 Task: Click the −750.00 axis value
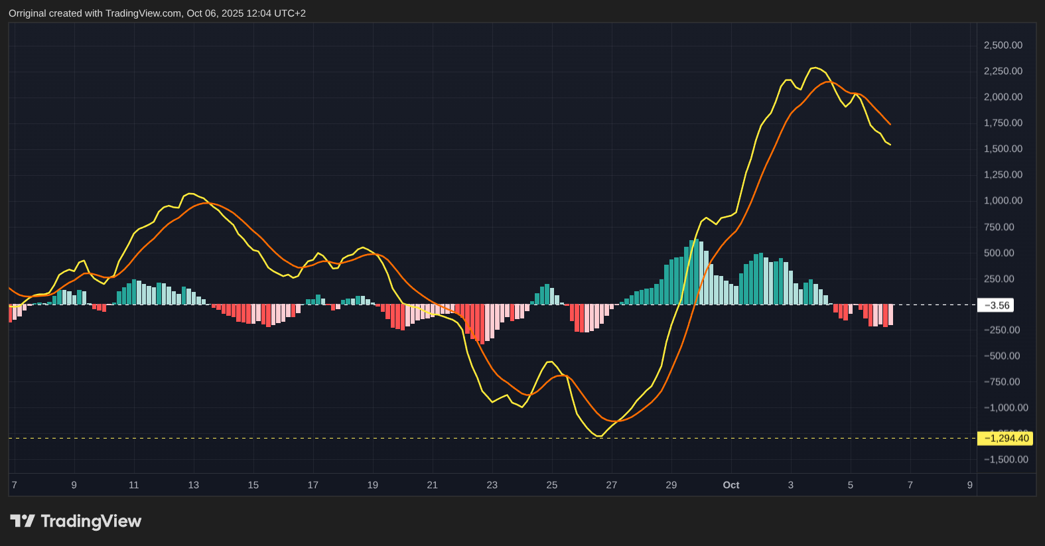coord(1002,381)
